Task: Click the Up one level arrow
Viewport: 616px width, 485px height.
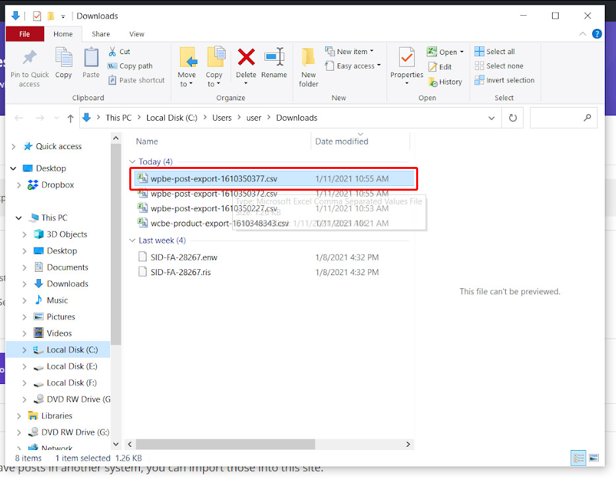Action: 71,118
